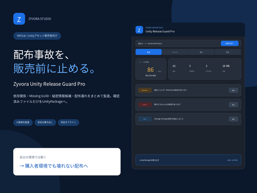Select the highlighted blue first tab
Viewport: 257px width, 193px height.
click(148, 52)
